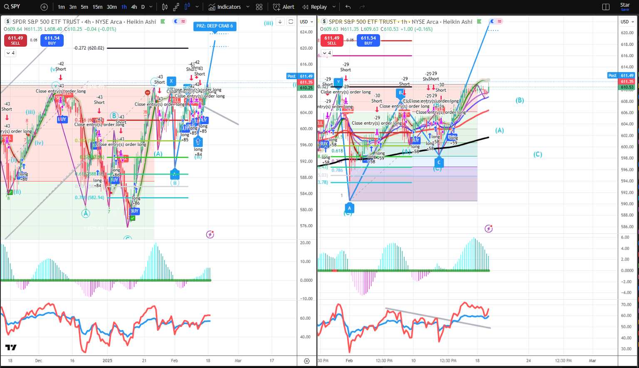Choose the bars chart style icon
Screen dimensions: 639x368
click(165, 7)
